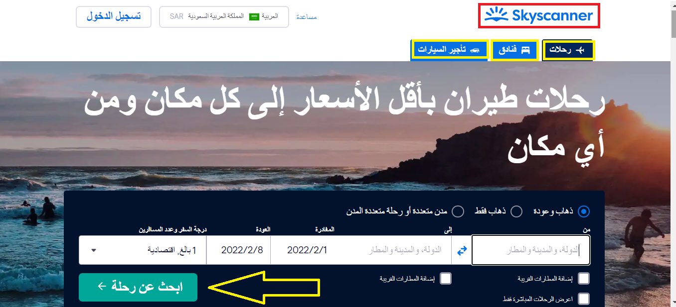This screenshot has width=676, height=307.
Task: Open the return date 2022/2/8 field
Action: [239, 250]
